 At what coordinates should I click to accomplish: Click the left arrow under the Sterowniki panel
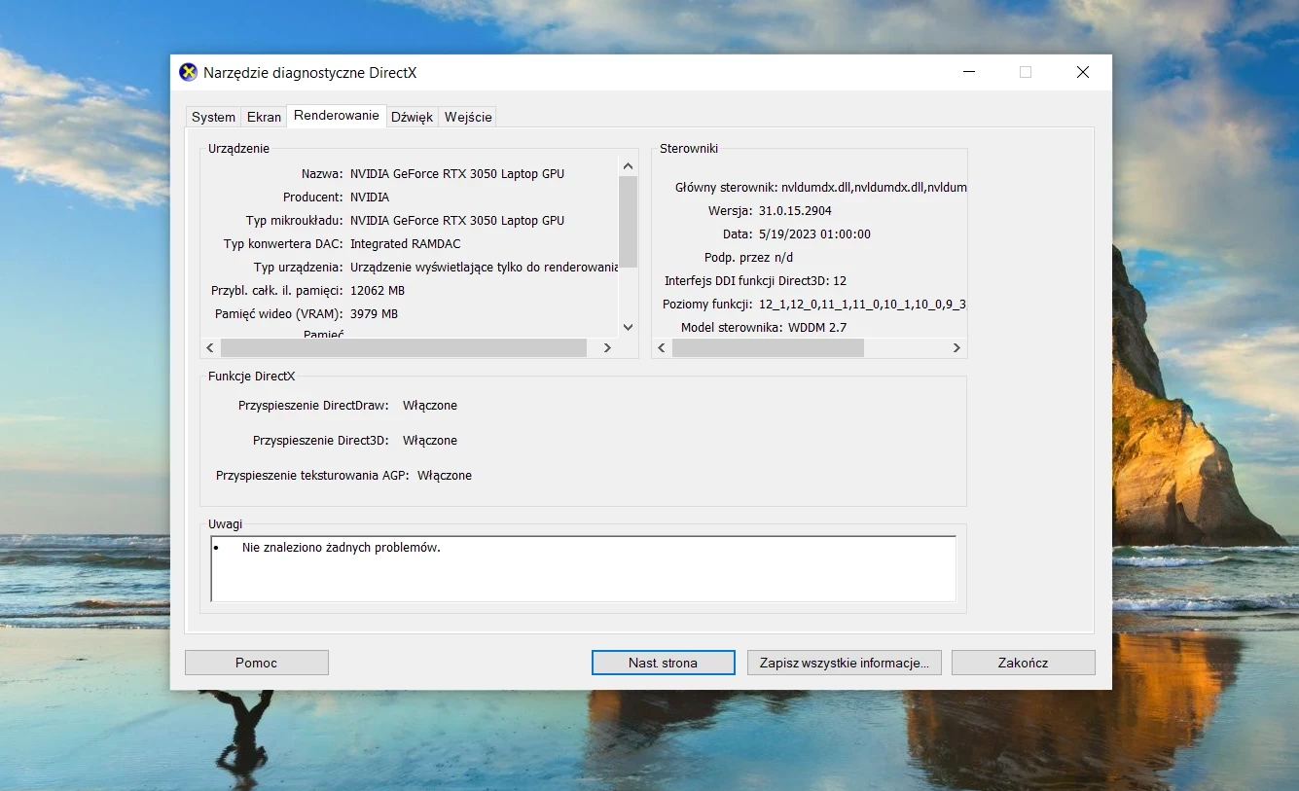coord(661,347)
